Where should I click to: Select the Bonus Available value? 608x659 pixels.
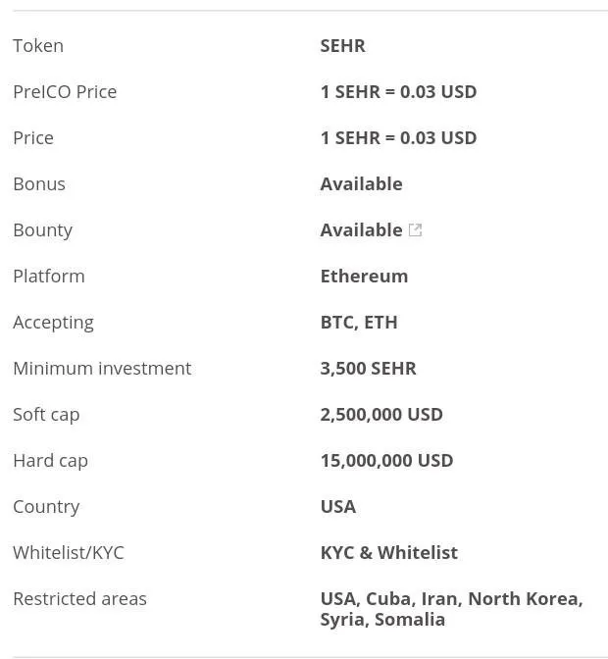point(361,184)
